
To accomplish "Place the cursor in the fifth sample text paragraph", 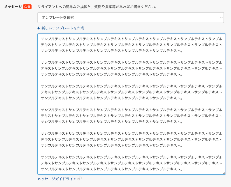I will click(x=131, y=140).
